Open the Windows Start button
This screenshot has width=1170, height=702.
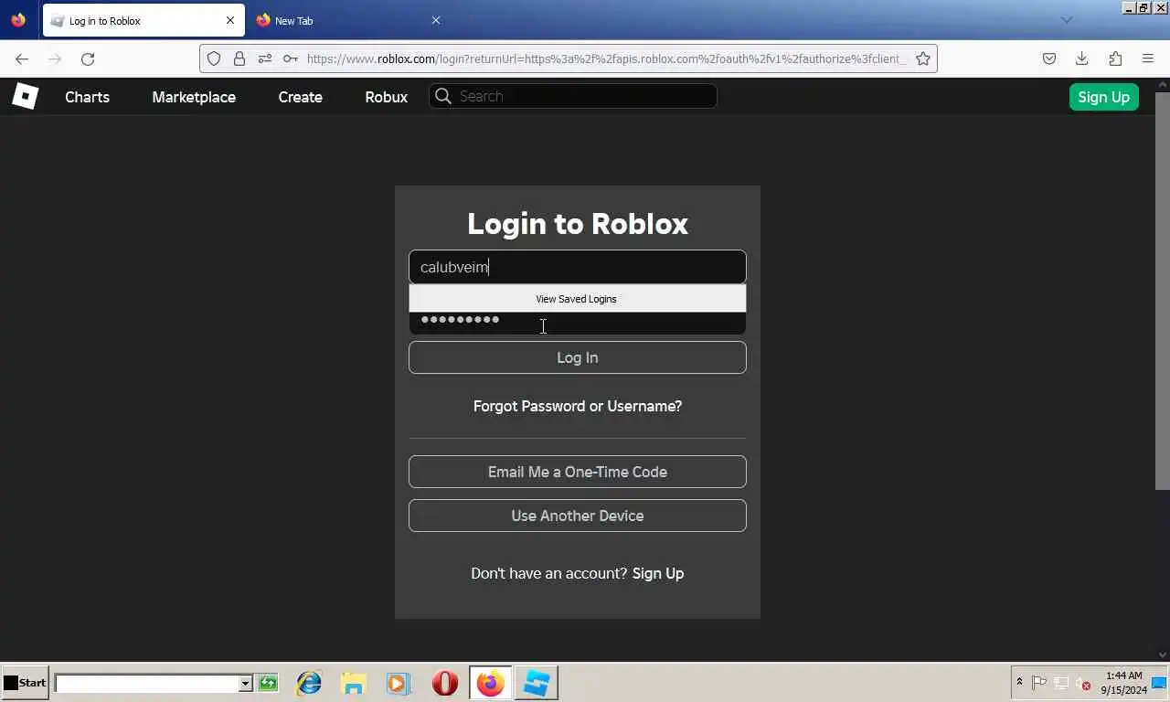[25, 683]
